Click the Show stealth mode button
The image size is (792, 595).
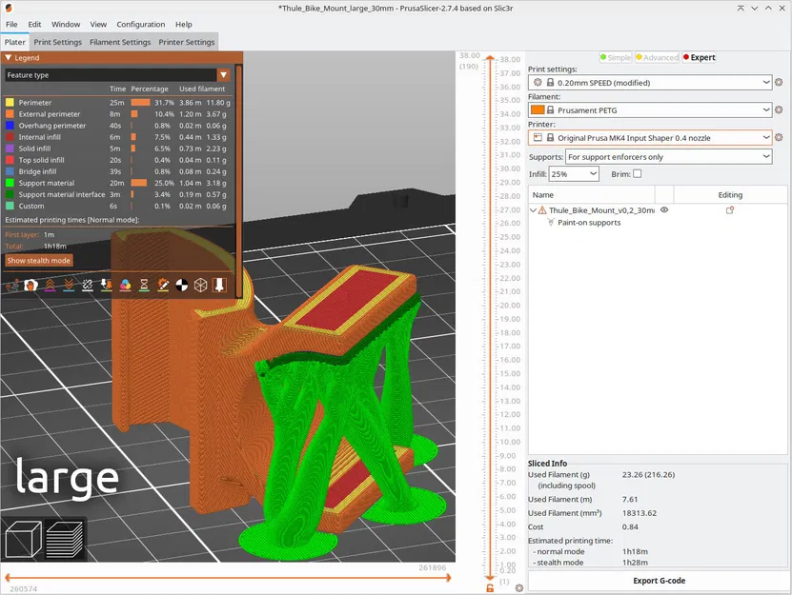click(x=39, y=260)
